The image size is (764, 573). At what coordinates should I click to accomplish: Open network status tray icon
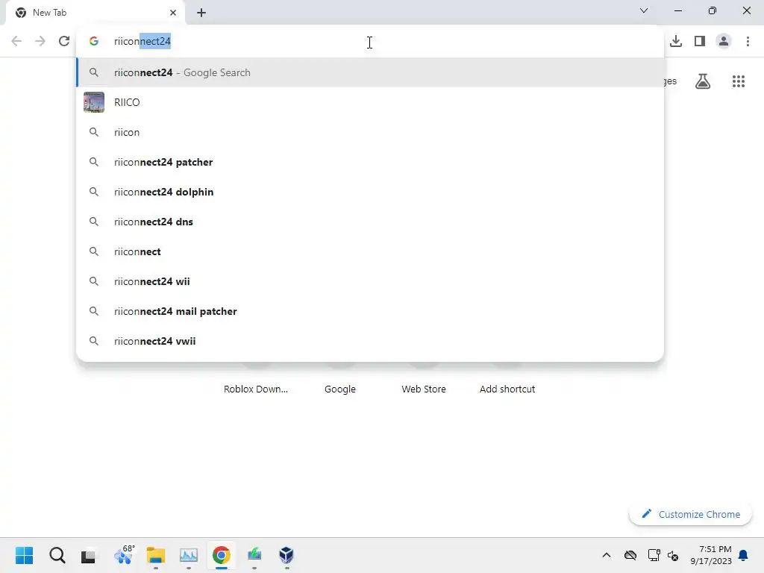[654, 555]
